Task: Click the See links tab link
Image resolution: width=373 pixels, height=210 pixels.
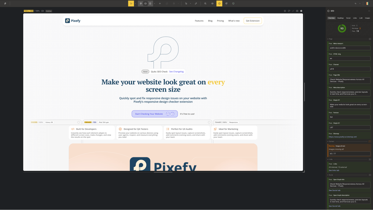Action: pyautogui.click(x=334, y=170)
